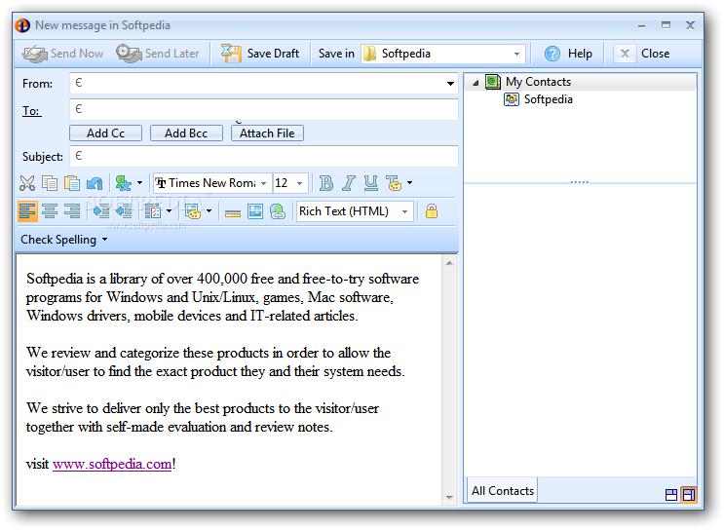Image resolution: width=724 pixels, height=530 pixels.
Task: Click the Softpedia folder icon in Save in
Action: (x=369, y=54)
